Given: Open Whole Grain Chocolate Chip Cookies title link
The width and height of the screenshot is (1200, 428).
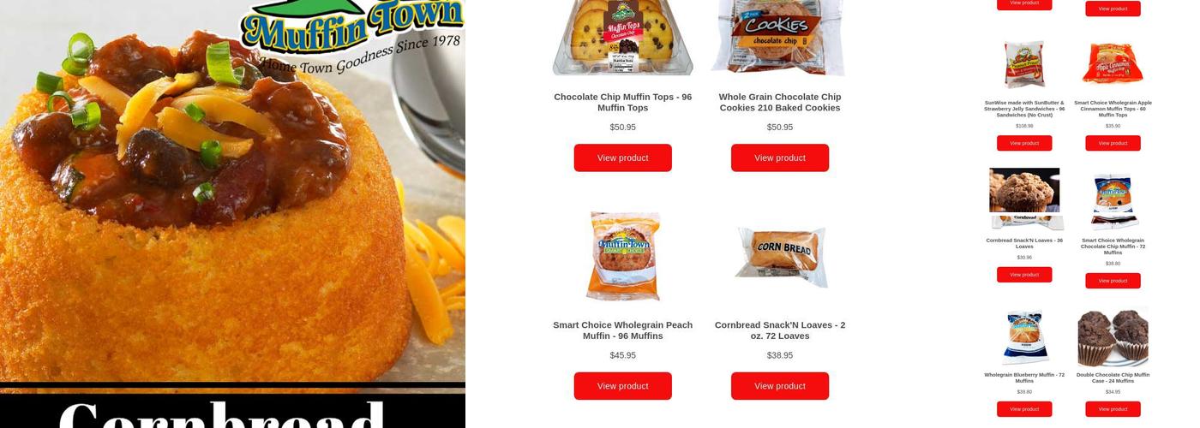Looking at the screenshot, I should [x=780, y=102].
